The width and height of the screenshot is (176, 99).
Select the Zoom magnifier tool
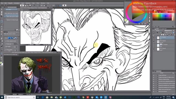pyautogui.click(x=2, y=9)
